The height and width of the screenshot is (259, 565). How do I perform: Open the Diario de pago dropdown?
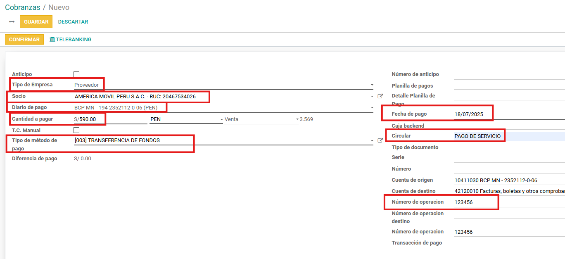[x=372, y=108]
